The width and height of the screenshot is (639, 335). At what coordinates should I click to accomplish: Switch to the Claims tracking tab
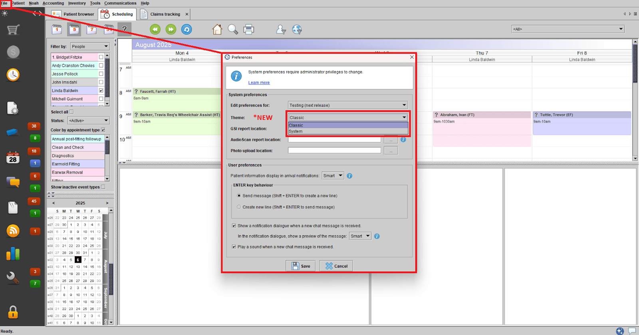pos(165,14)
